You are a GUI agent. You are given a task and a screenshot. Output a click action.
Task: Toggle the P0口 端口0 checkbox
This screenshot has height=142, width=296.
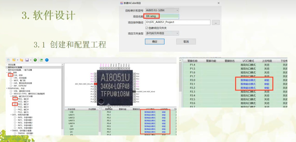click(x=15, y=99)
